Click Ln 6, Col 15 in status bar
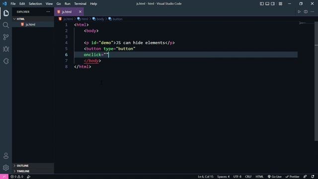The image size is (318, 179). [x=205, y=177]
